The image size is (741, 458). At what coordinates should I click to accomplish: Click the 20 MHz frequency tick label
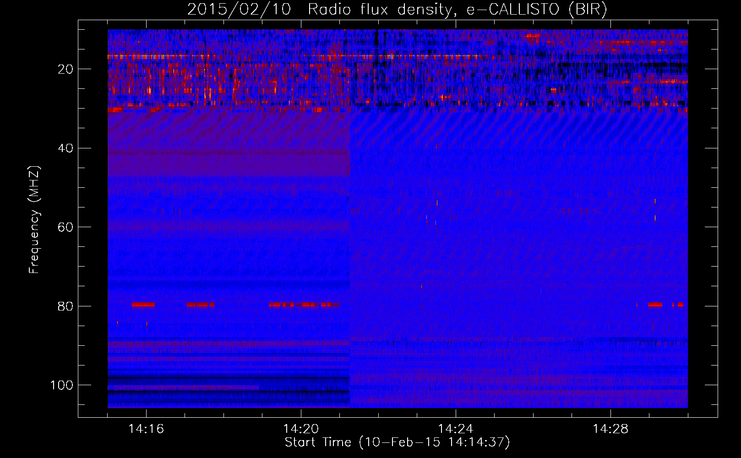pyautogui.click(x=65, y=69)
